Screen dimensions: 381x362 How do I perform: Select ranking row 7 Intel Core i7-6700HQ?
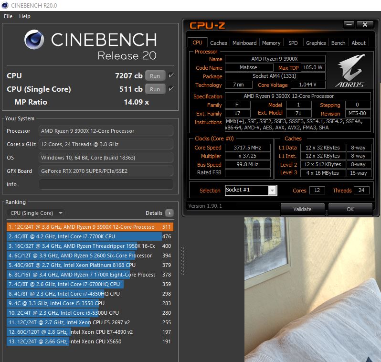90,284
